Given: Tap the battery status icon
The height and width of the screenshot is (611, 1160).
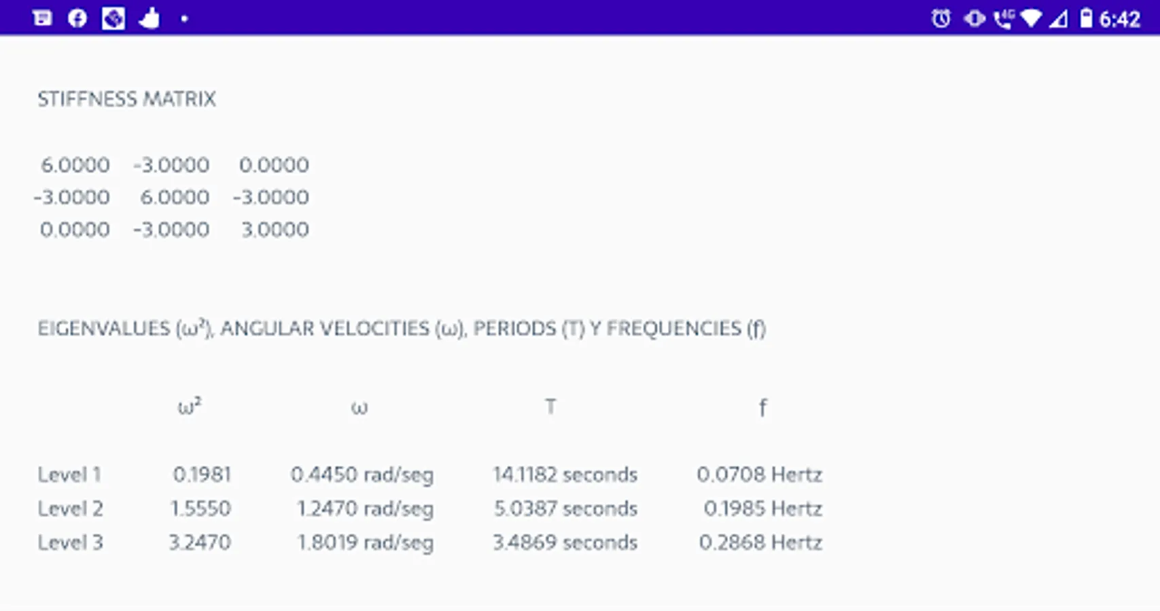Looking at the screenshot, I should coord(1086,18).
